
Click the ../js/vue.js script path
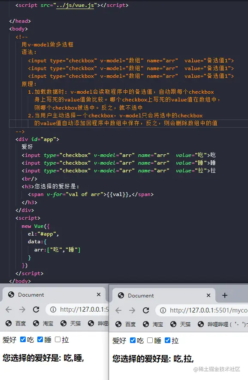[75, 5]
